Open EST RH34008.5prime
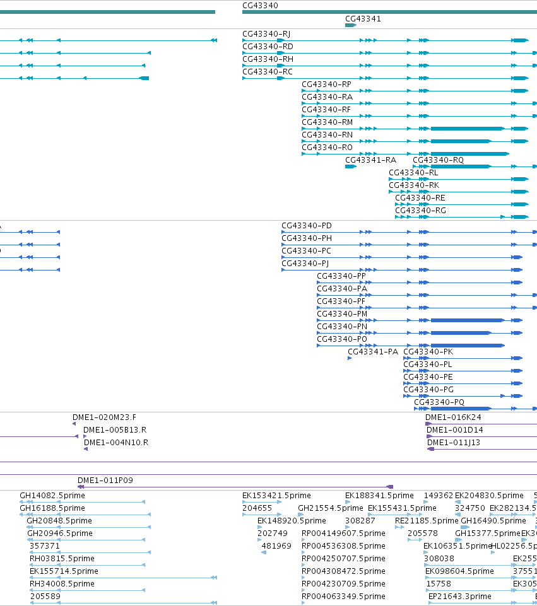Image resolution: width=537 pixels, height=606 pixels. click(62, 583)
